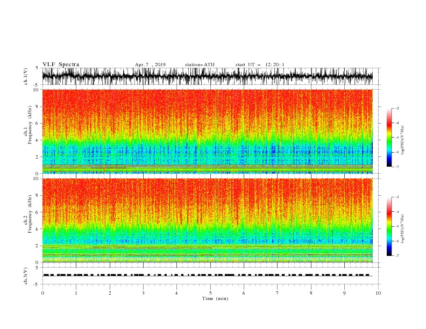This screenshot has width=426, height=329.
Task: Click the ch.1 voltage waveform trace panel
Action: tap(208, 76)
